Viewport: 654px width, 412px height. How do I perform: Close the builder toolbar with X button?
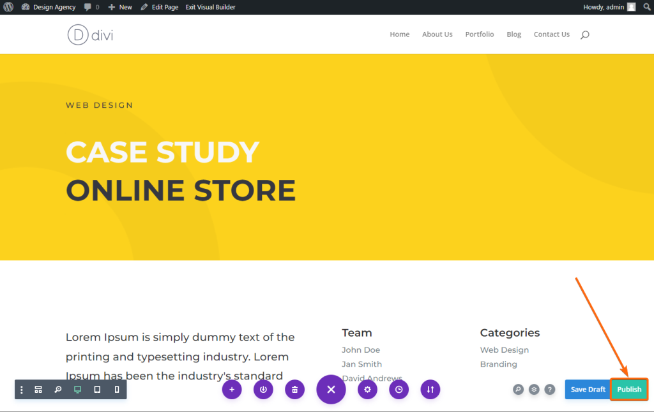click(331, 390)
